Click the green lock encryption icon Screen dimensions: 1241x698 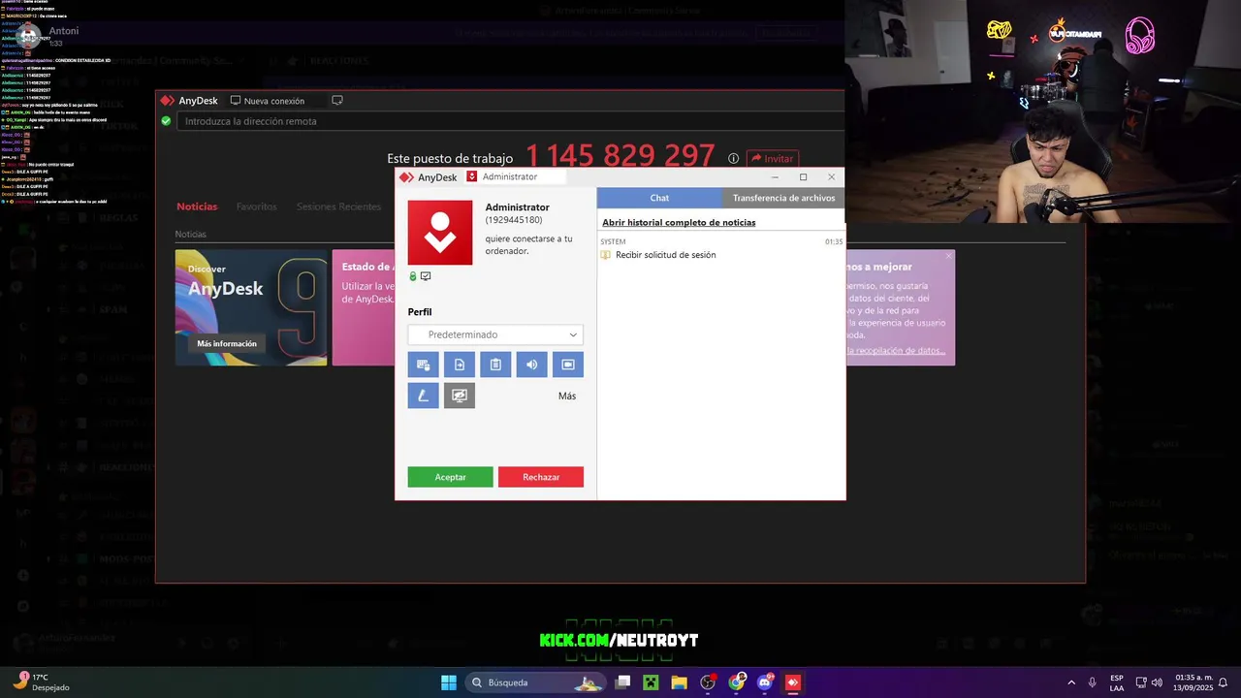point(413,276)
